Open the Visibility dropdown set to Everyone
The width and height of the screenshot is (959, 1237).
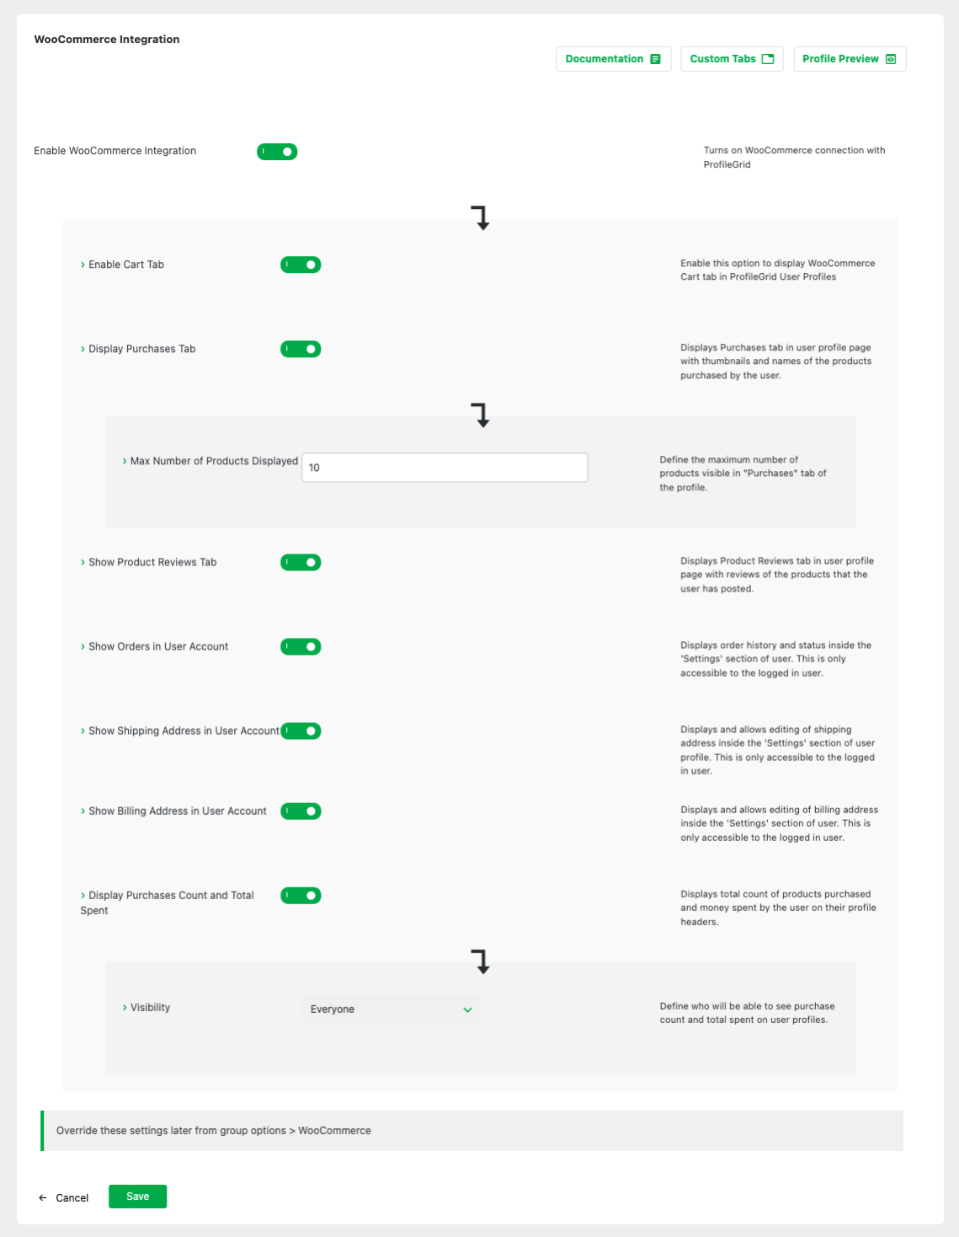coord(392,1009)
